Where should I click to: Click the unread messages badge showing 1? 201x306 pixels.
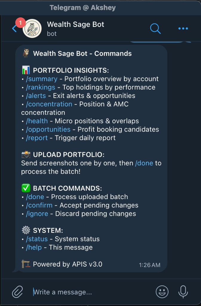pos(20,22)
